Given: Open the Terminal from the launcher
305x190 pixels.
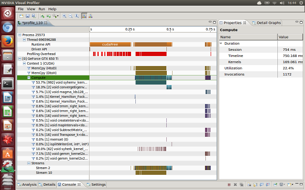Looking at the screenshot, I should (8, 84).
